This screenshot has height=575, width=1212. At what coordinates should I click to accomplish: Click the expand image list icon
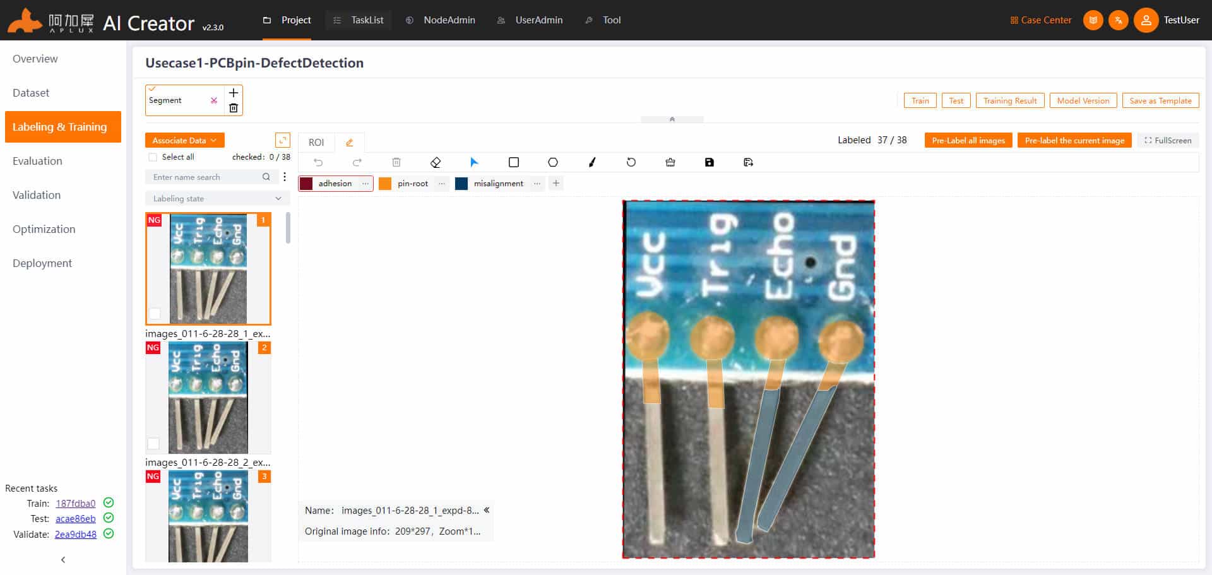tap(283, 140)
